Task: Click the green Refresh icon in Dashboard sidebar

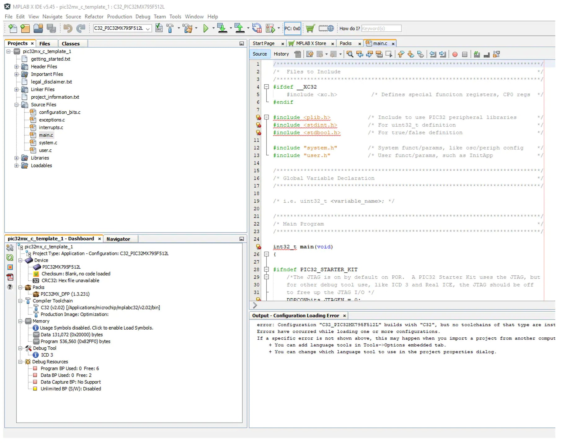Action: coord(10,257)
